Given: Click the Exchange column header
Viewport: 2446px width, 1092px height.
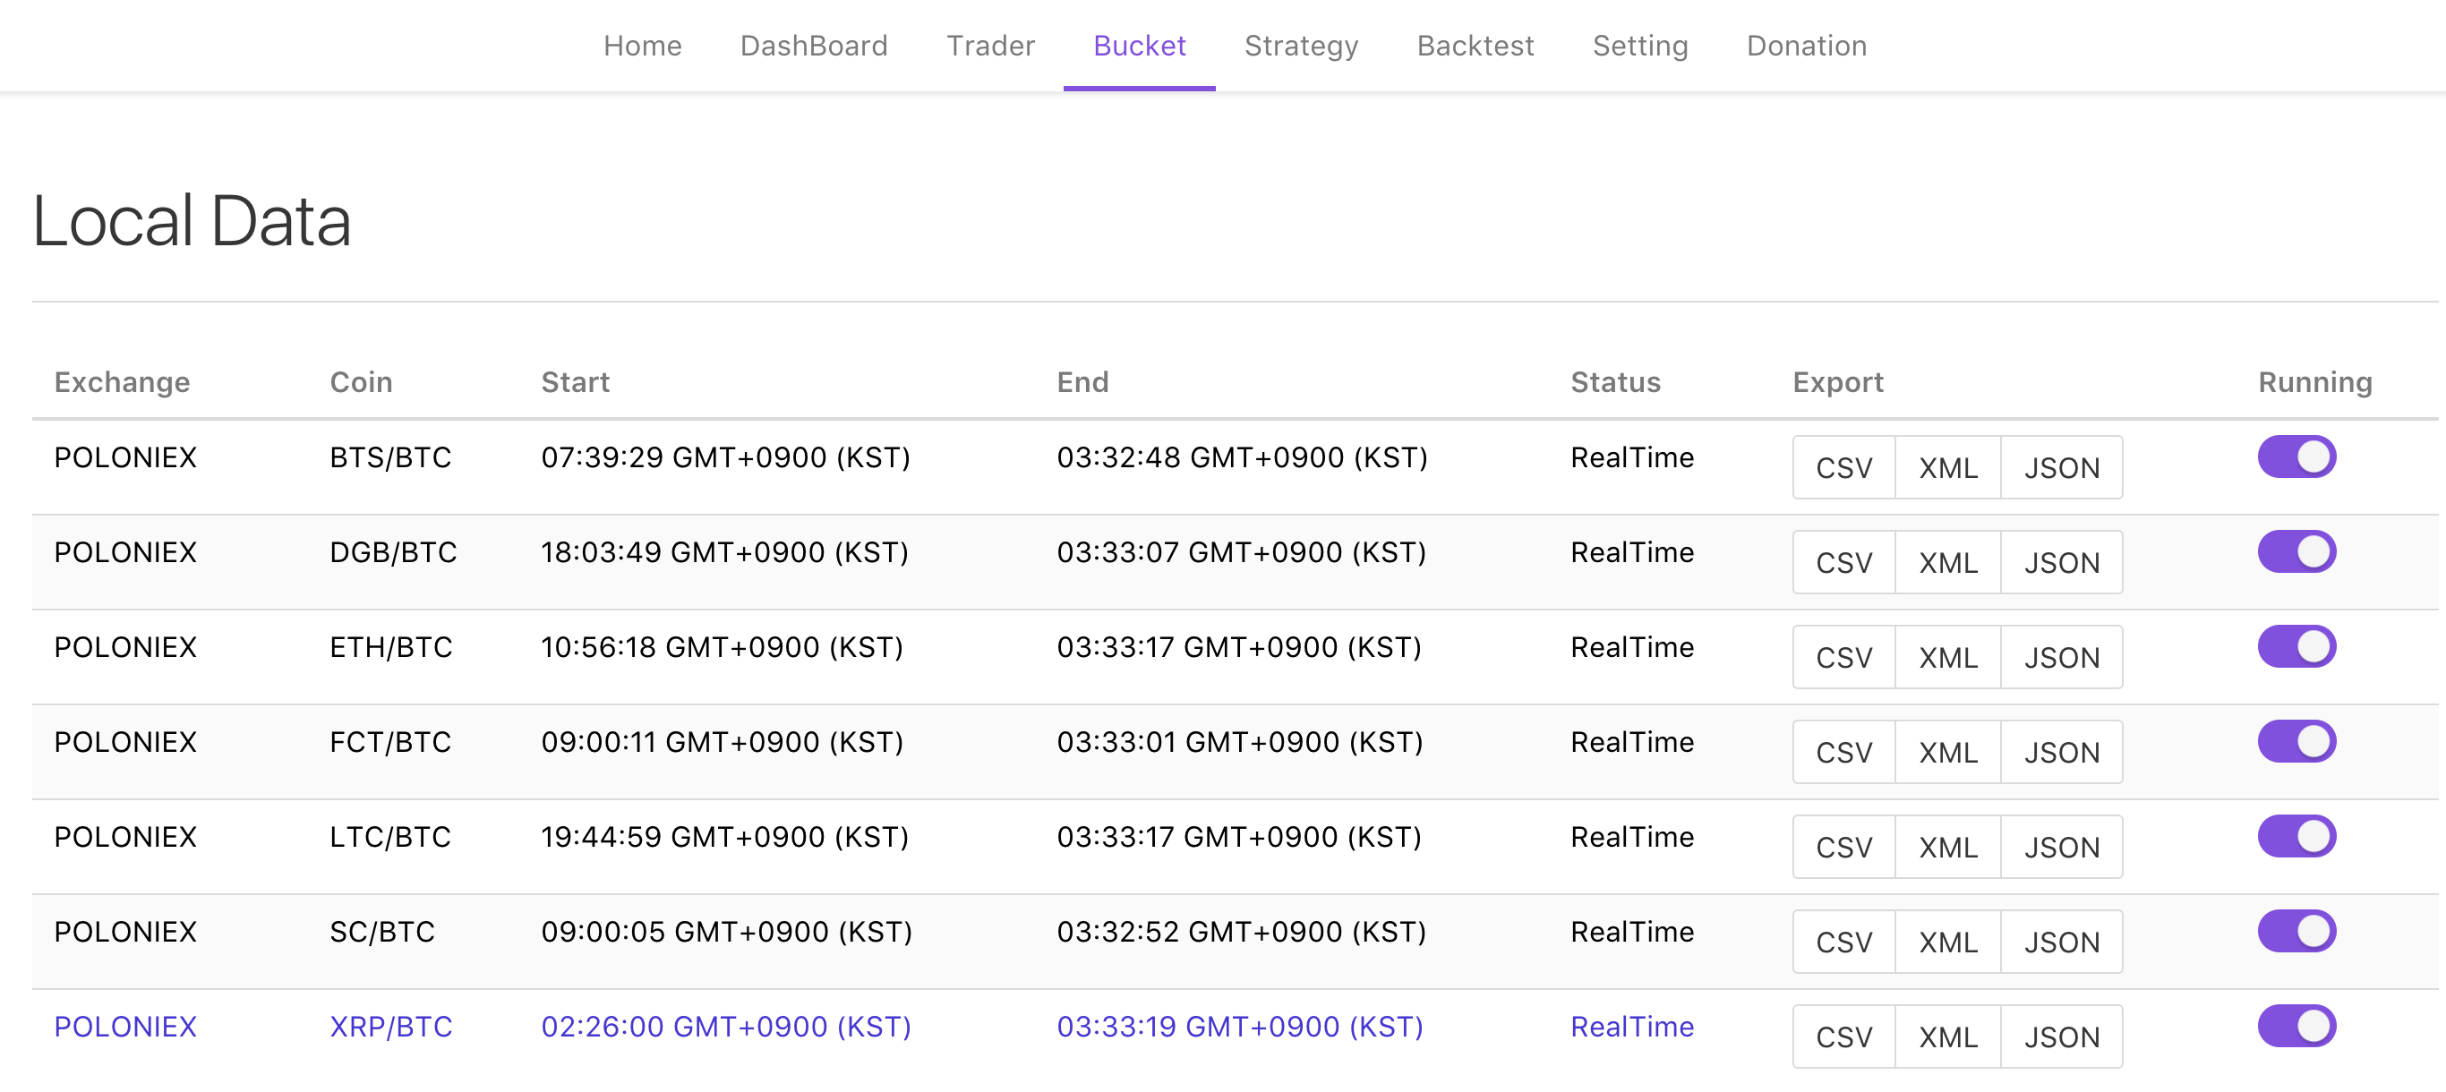Looking at the screenshot, I should pos(122,381).
